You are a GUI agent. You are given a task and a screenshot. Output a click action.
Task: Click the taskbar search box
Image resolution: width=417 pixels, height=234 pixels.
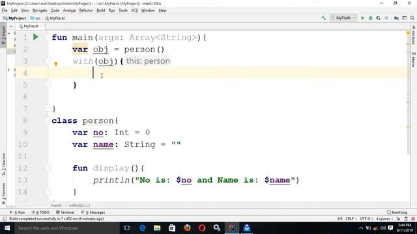(x=66, y=228)
